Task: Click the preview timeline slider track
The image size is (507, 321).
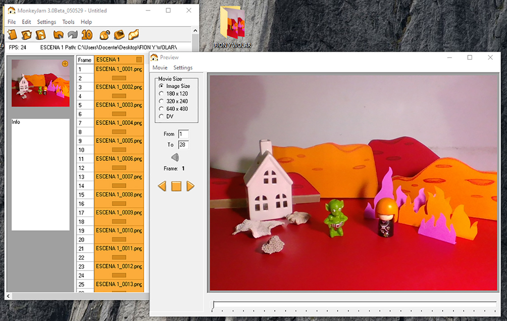Action: (354, 304)
